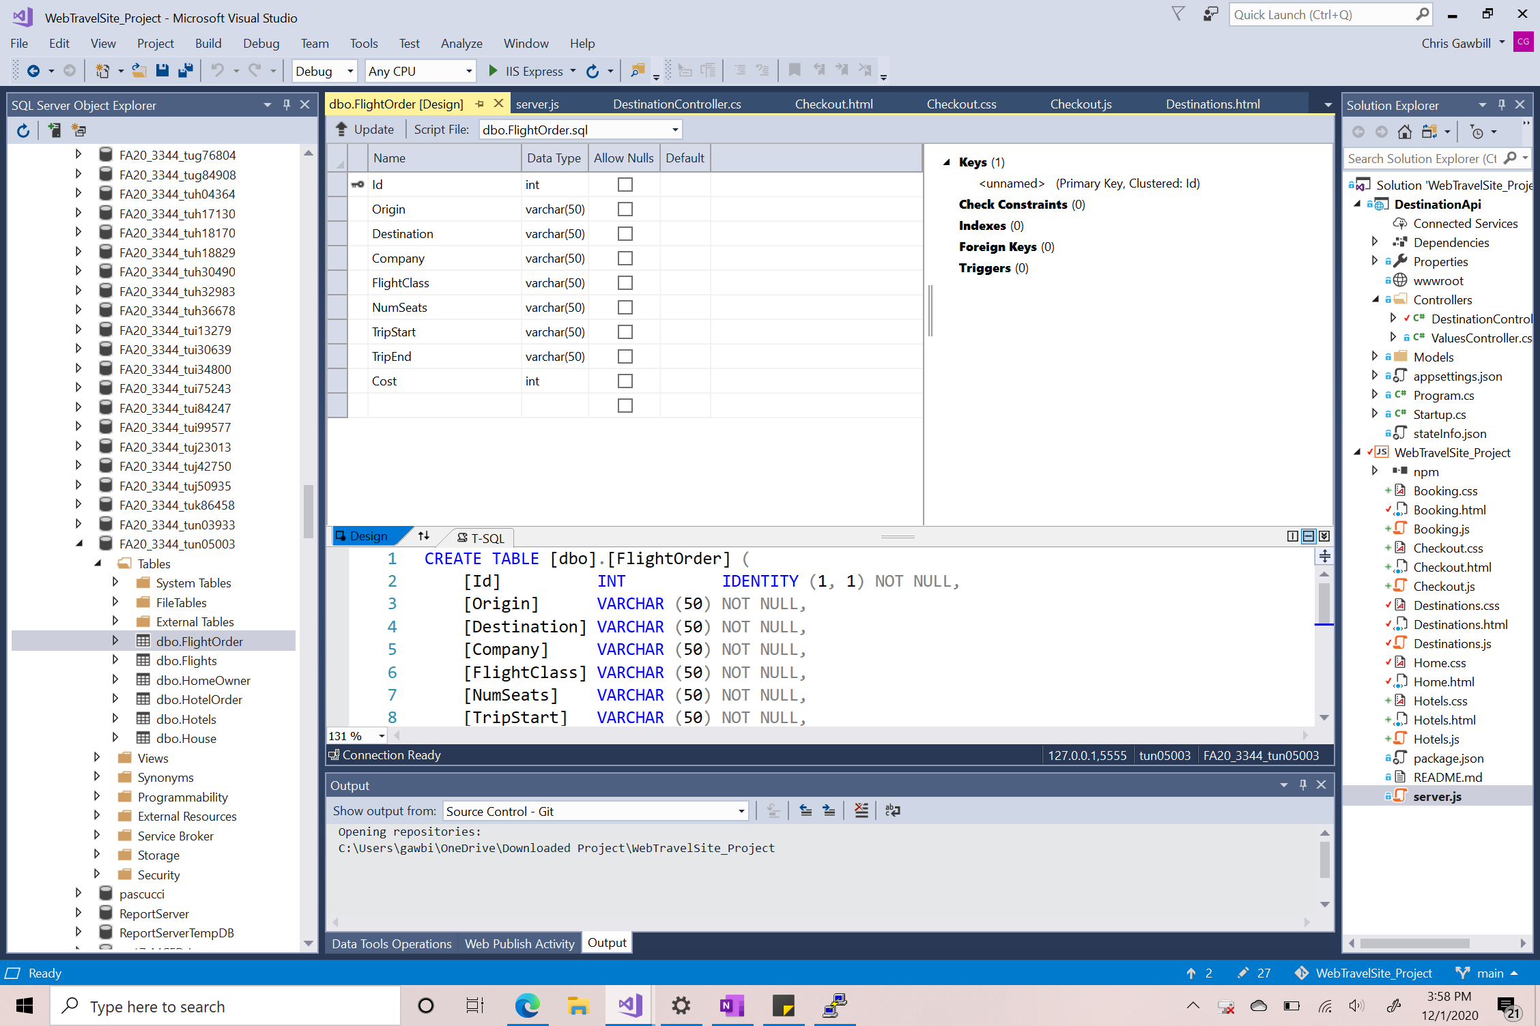Toggle Allow Nulls for Origin column

tap(625, 209)
